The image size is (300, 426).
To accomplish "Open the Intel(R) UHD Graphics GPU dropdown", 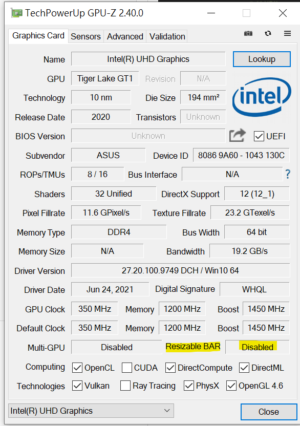I will [91, 411].
